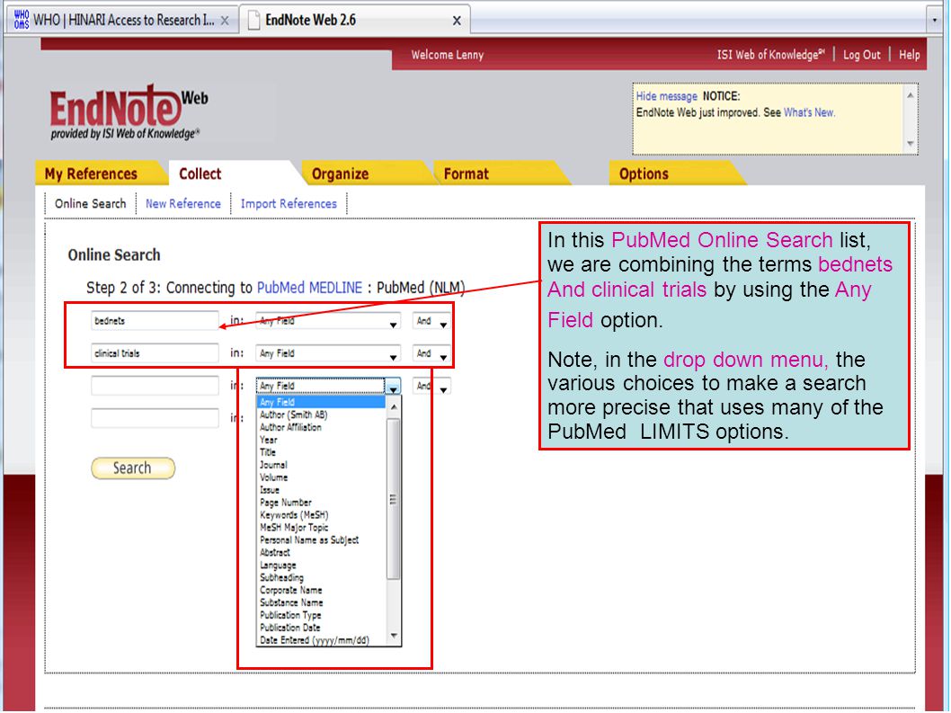The width and height of the screenshot is (951, 713).
Task: Open the And operator dropdown on third row
Action: (x=431, y=386)
